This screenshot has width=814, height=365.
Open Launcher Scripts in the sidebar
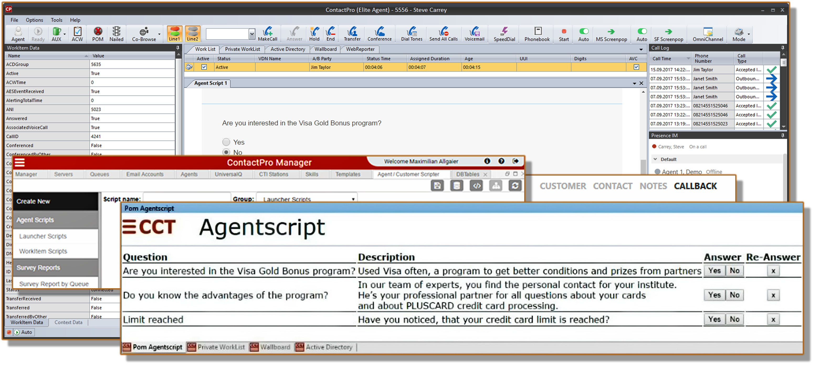pyautogui.click(x=43, y=236)
